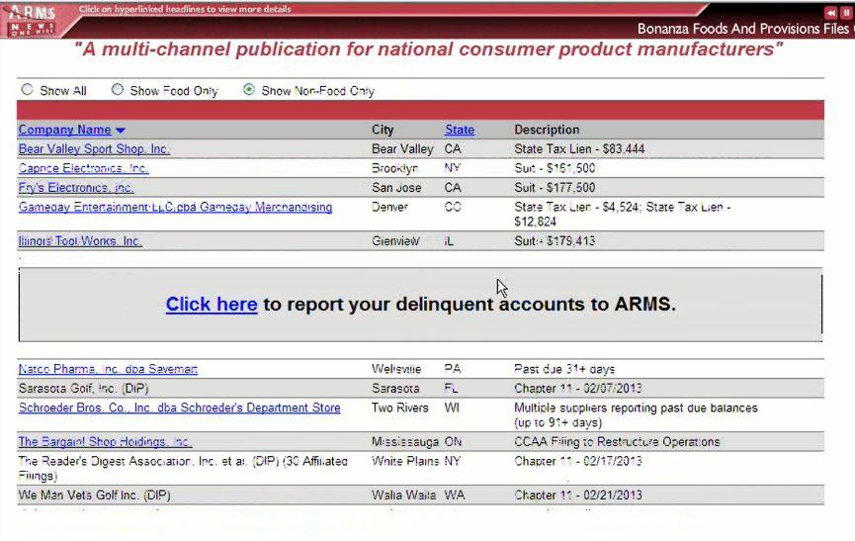This screenshot has width=855, height=541.
Task: Click 'Chapter 11 - 02/07/2013' description
Action: click(x=578, y=389)
